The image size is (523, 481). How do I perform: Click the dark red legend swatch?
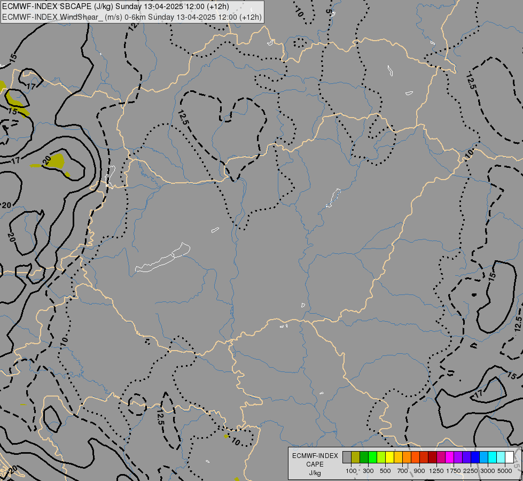click(x=432, y=457)
